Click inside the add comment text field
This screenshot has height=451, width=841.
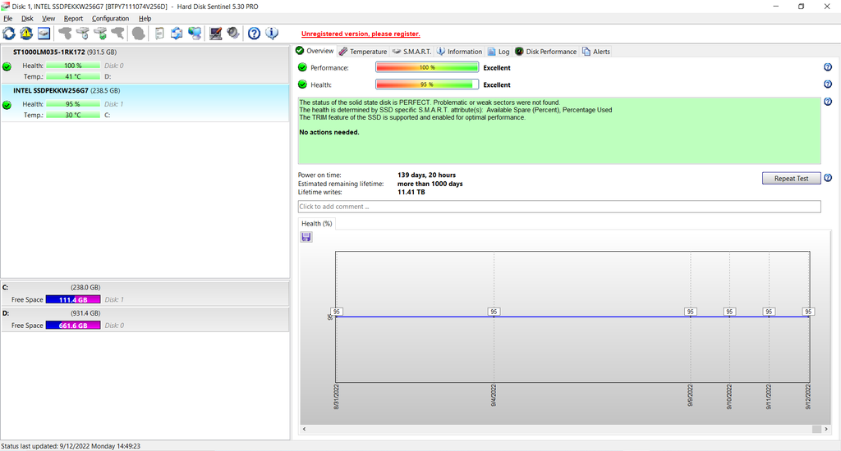click(558, 207)
